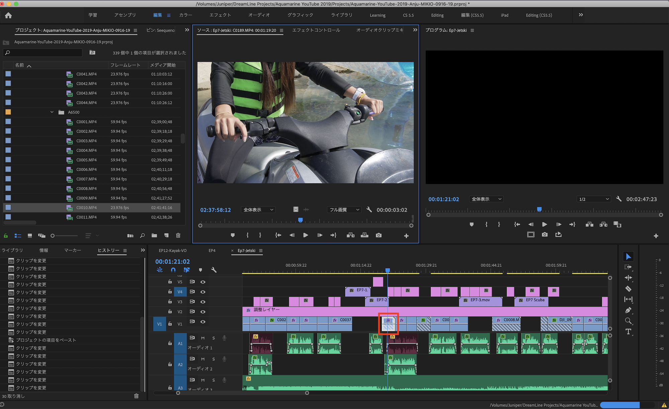Screen dimensions: 669x409
Task: Switch to the カラー workspace tab
Action: point(185,15)
